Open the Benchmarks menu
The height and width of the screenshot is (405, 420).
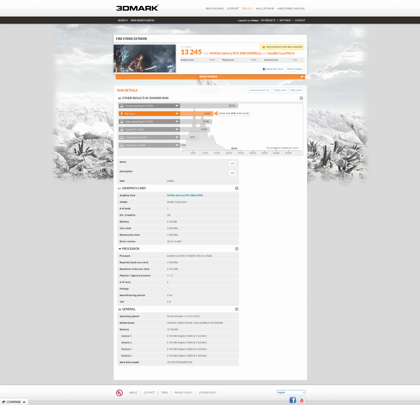pyautogui.click(x=215, y=9)
